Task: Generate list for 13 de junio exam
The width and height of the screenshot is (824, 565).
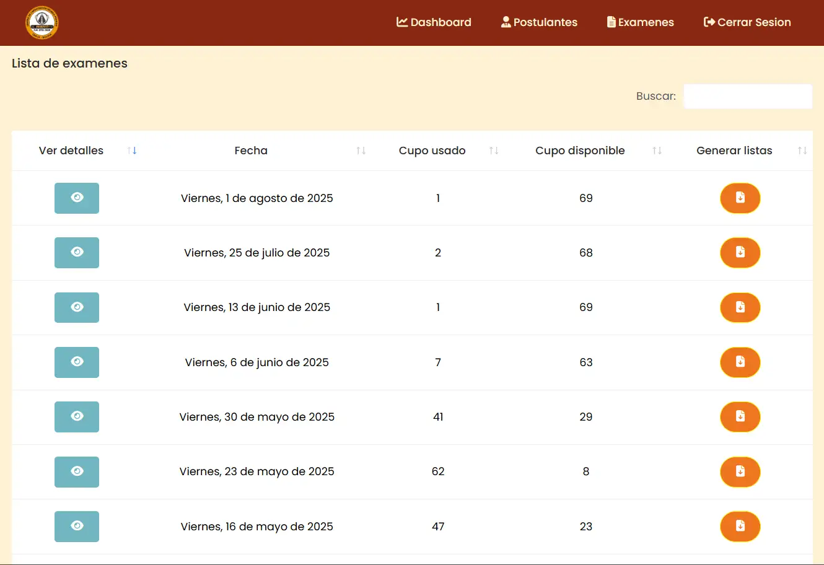Action: (x=740, y=307)
